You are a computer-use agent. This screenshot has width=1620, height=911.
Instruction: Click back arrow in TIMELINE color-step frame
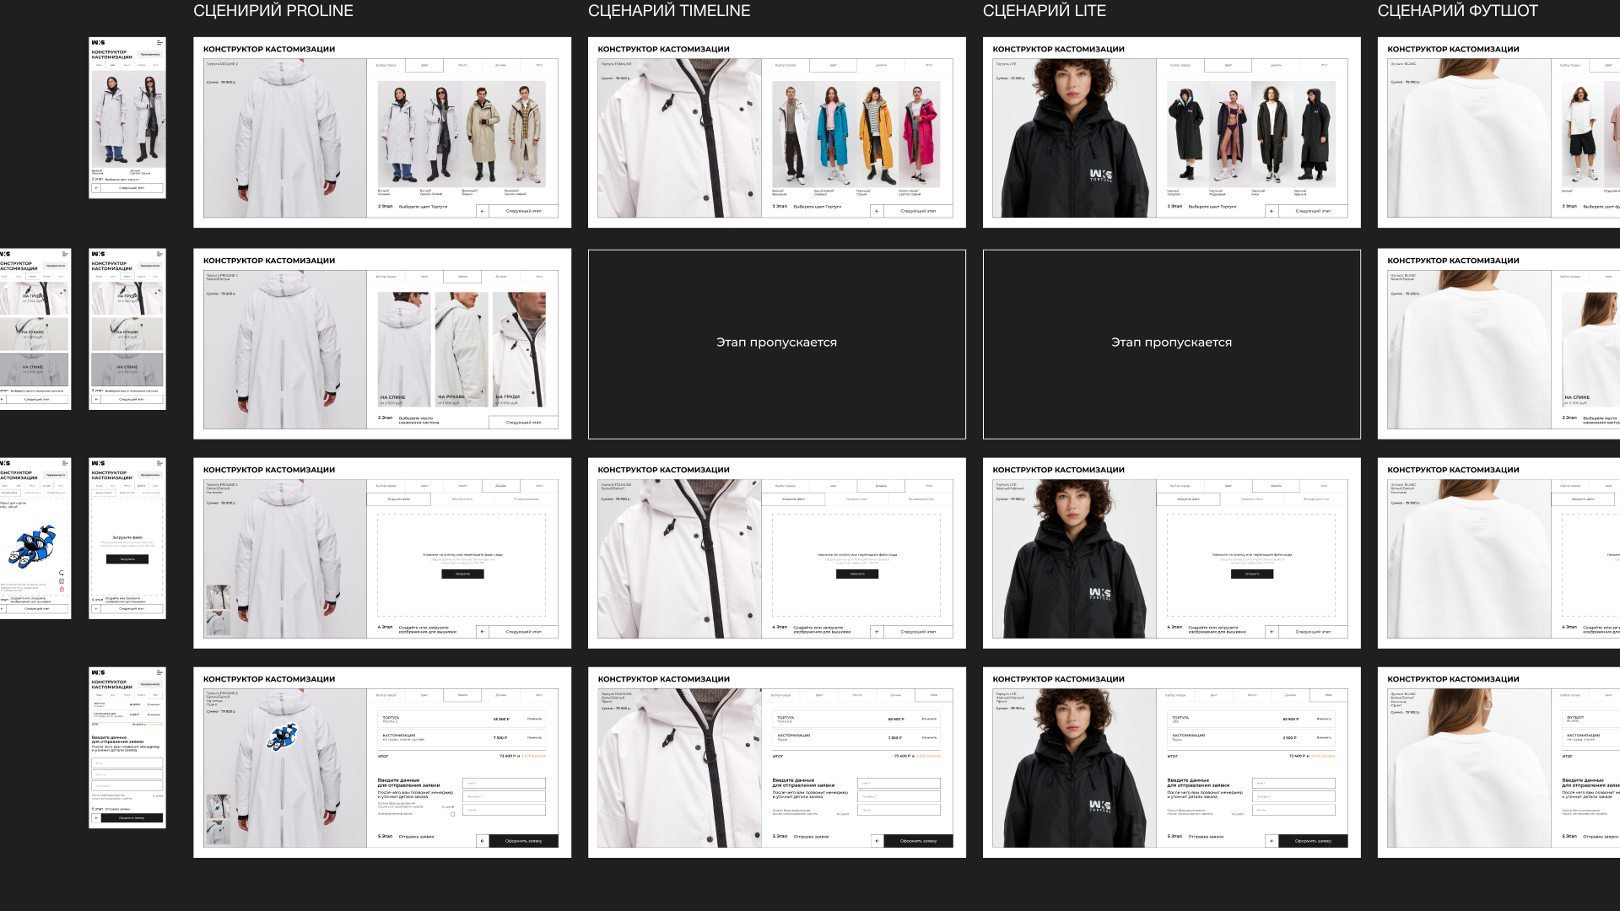coord(877,211)
